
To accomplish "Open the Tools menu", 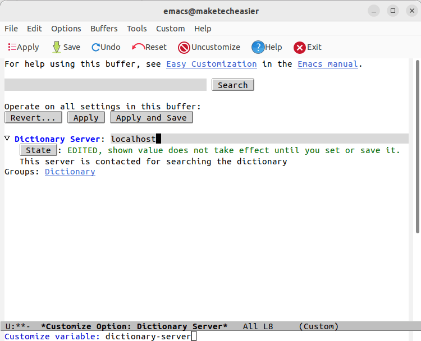I will coord(136,29).
